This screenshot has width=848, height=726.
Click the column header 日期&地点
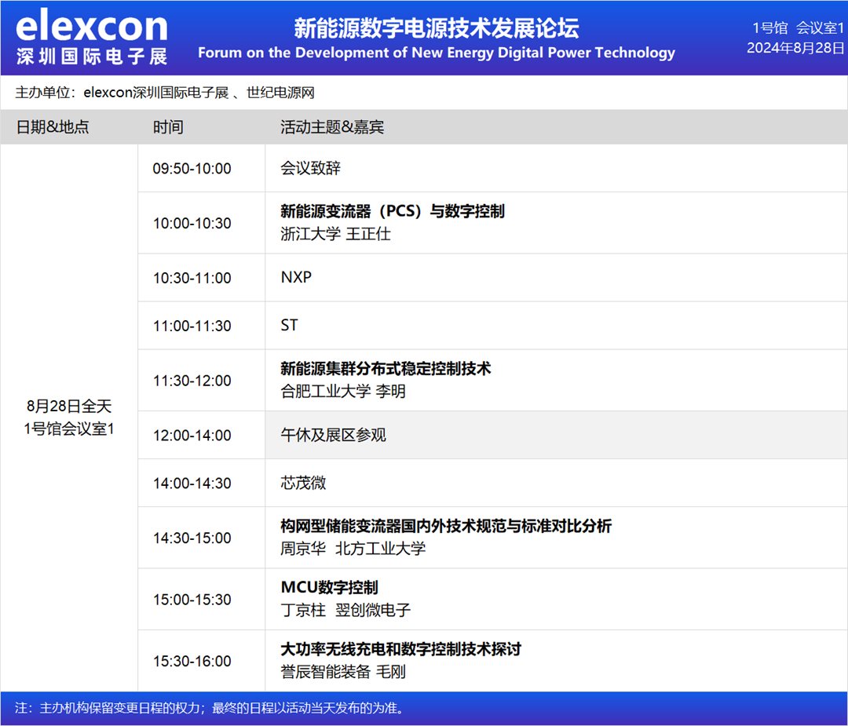[53, 127]
